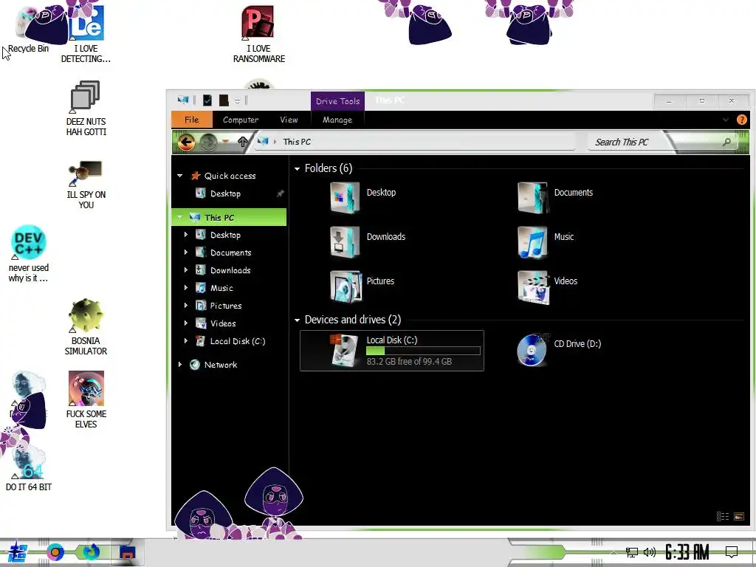
Task: Select Network in navigation pane
Action: (220, 365)
